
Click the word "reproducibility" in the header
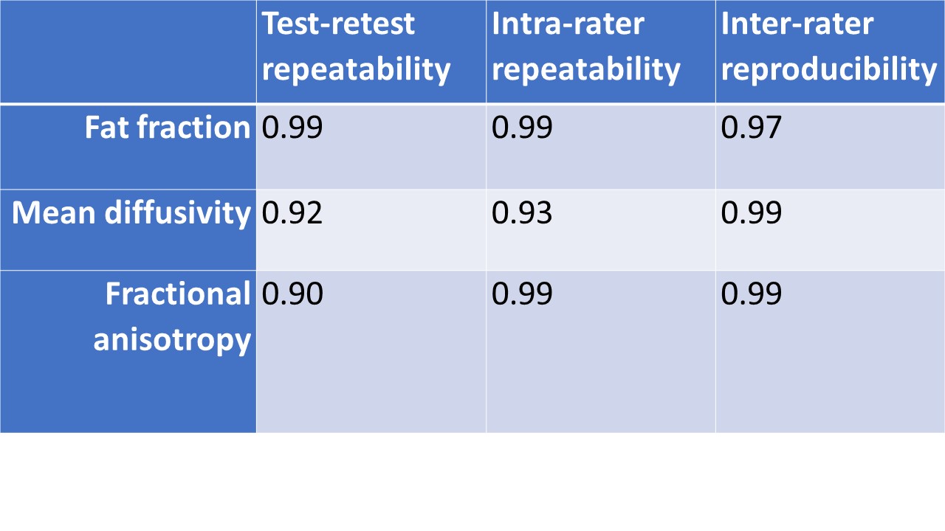point(828,69)
